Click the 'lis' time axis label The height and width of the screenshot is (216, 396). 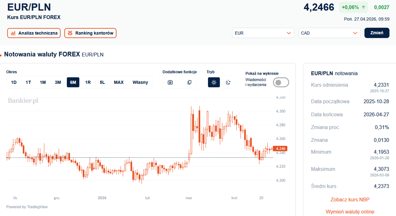pos(15,198)
